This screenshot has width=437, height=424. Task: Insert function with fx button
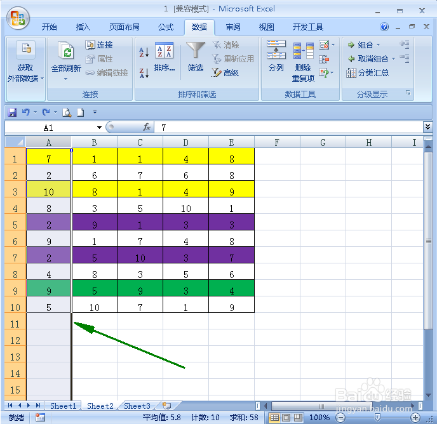click(x=147, y=128)
